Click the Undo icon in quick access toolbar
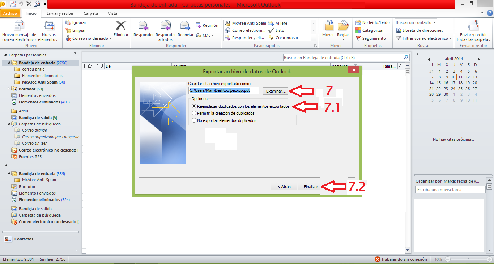This screenshot has width=494, height=264. click(x=21, y=4)
